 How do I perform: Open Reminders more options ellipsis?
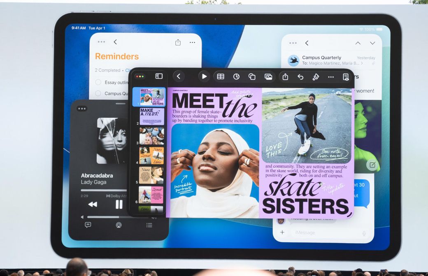point(192,42)
